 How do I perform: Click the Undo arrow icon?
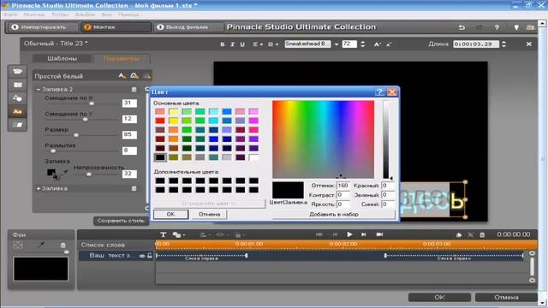[462, 27]
